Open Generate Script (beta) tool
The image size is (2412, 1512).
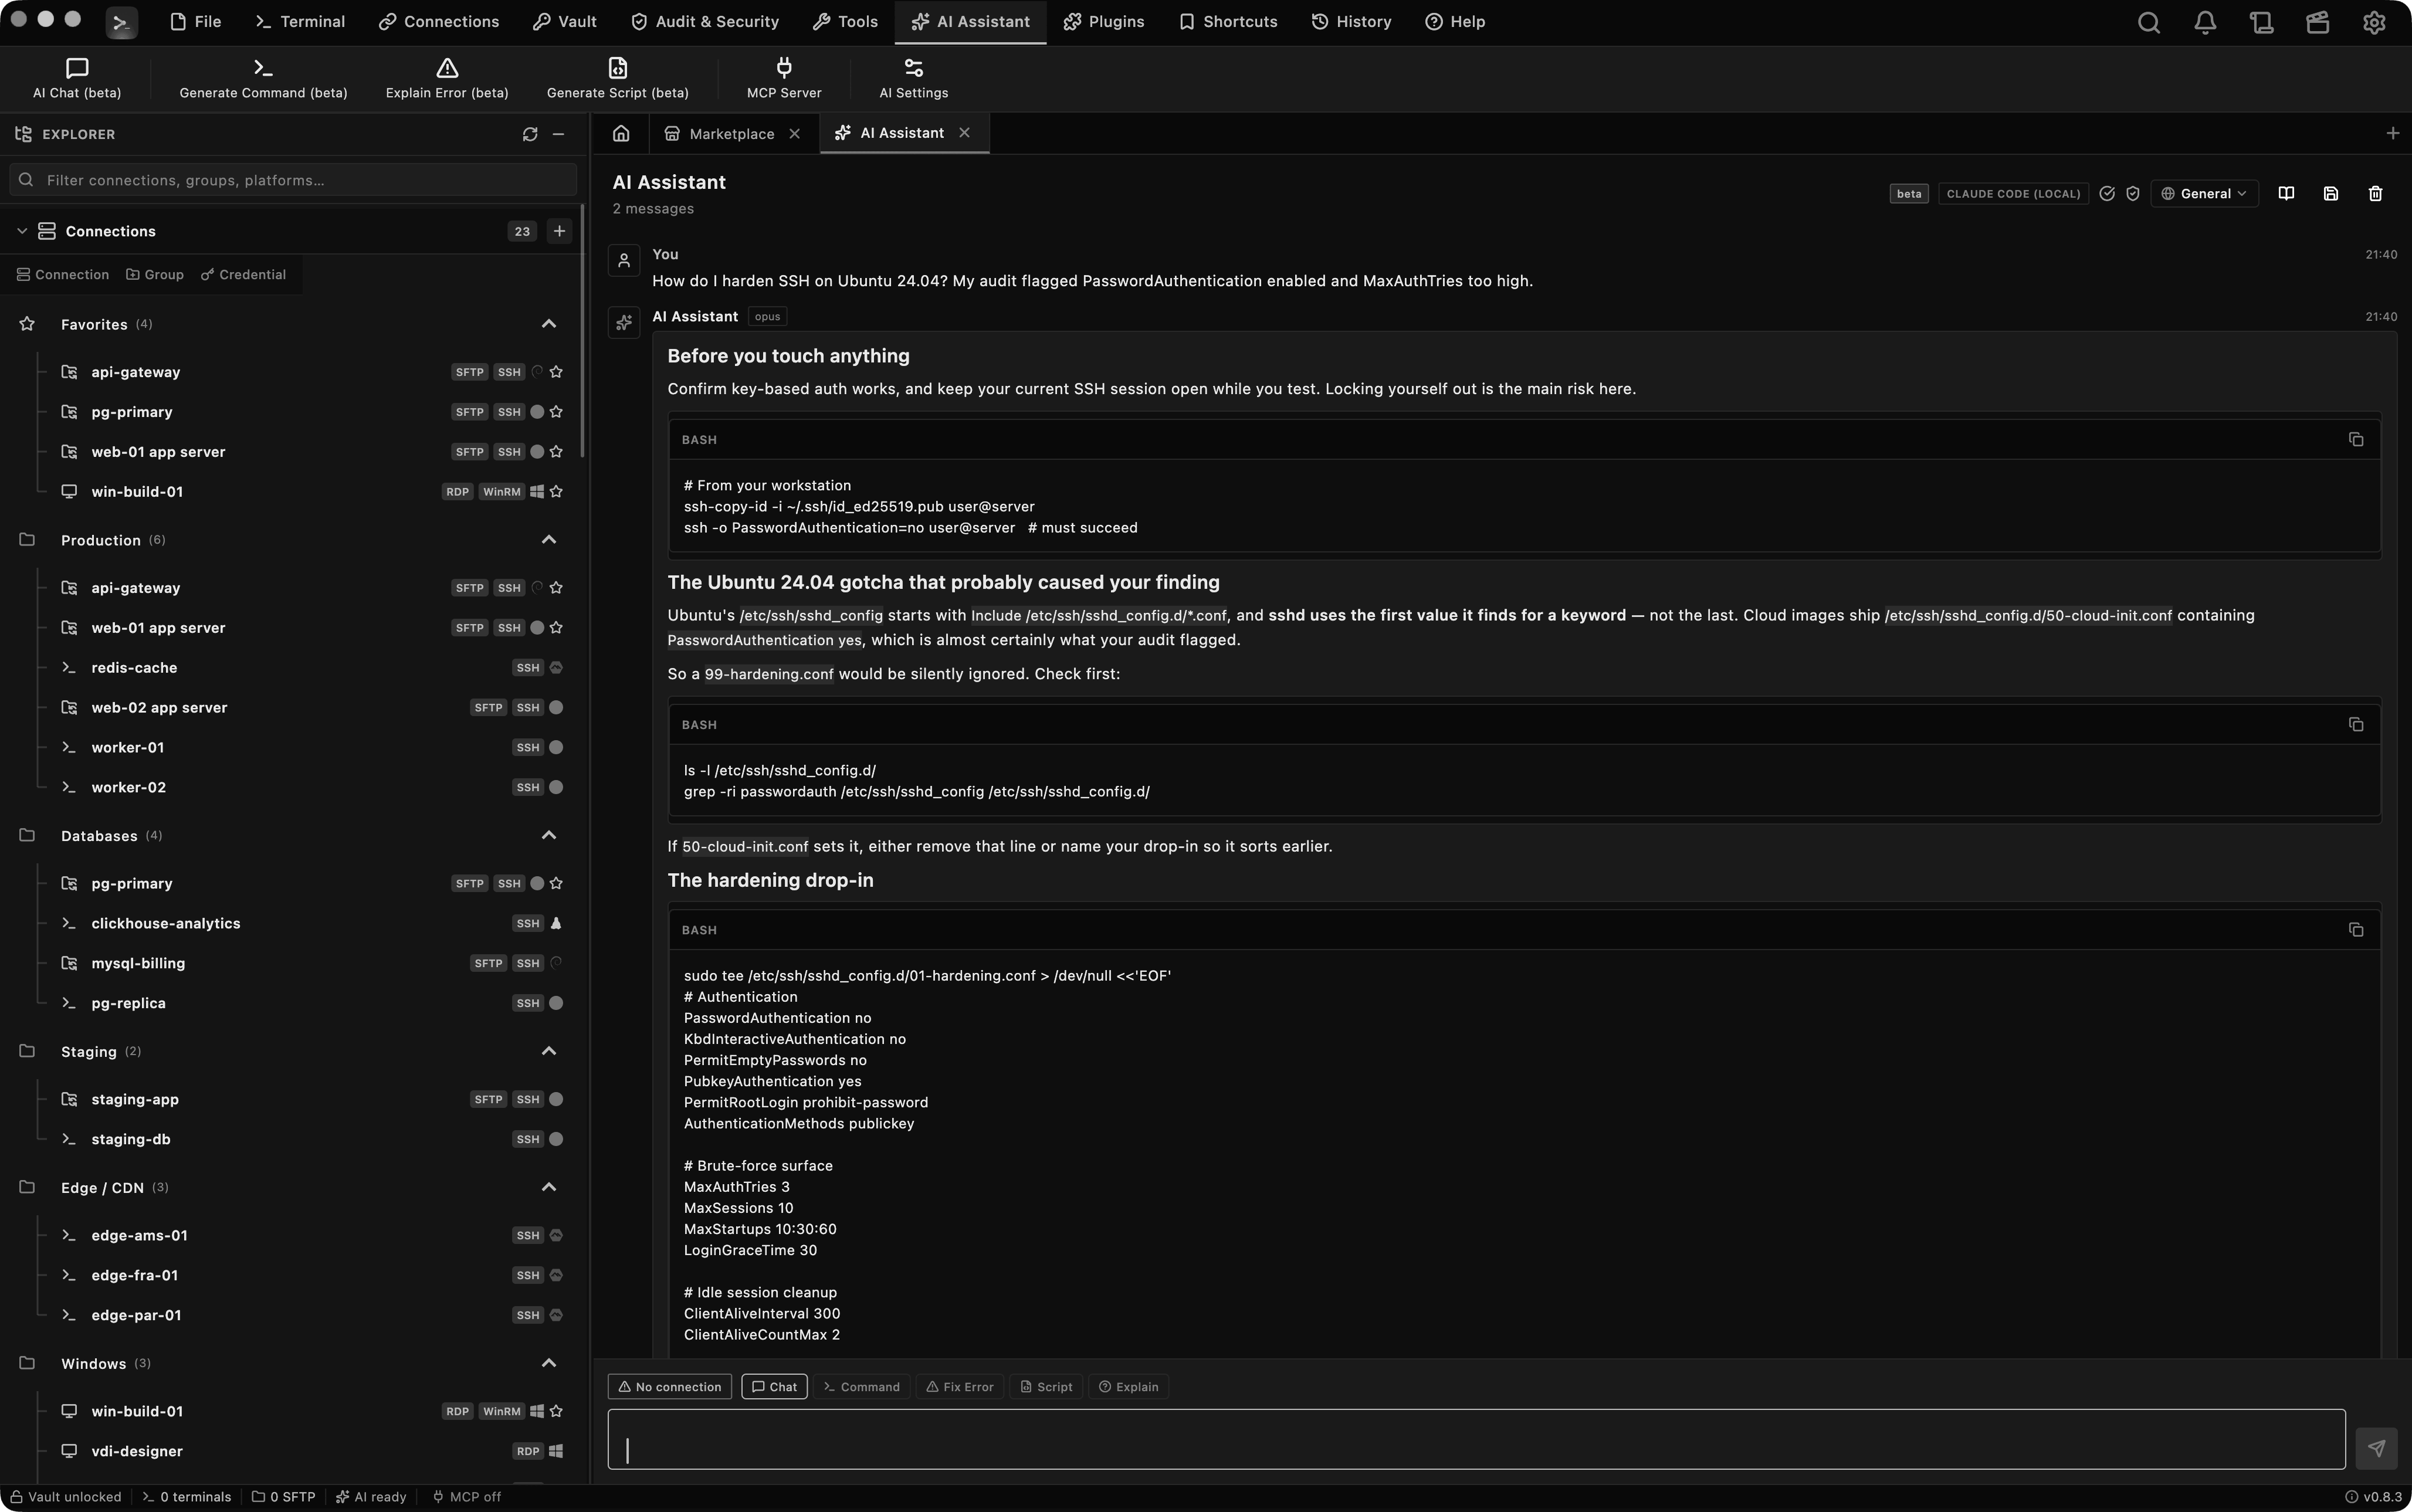pyautogui.click(x=617, y=78)
